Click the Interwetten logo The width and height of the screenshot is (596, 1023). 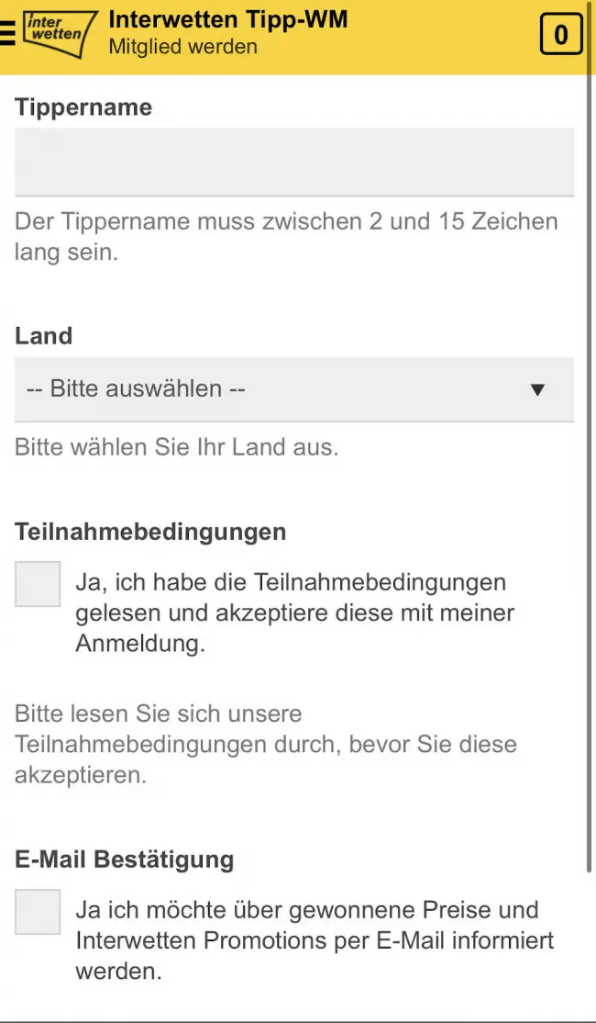(58, 33)
